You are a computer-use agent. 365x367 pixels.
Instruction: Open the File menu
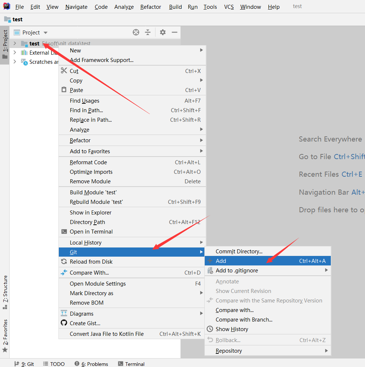point(19,7)
